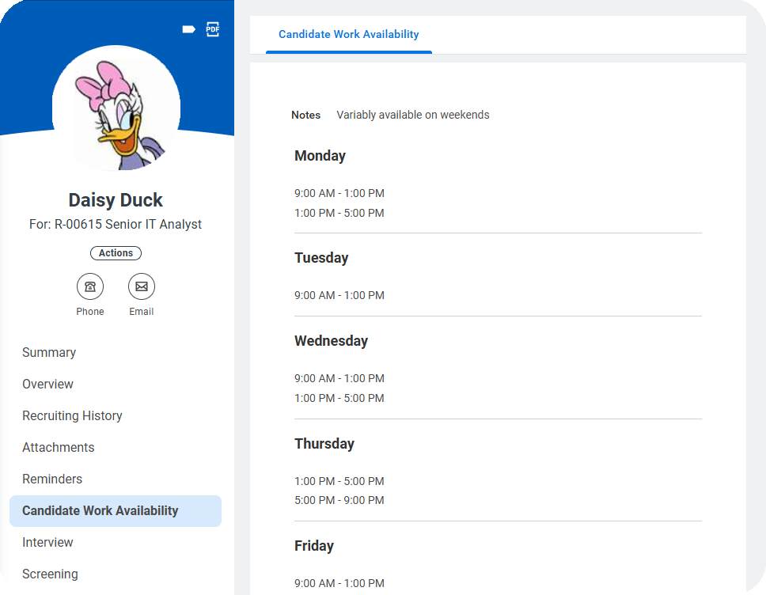Click the Phone label under the icon
Screen dimensions: 766x595
point(90,312)
